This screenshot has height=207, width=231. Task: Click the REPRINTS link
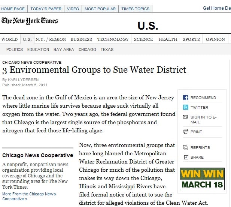pos(200,147)
